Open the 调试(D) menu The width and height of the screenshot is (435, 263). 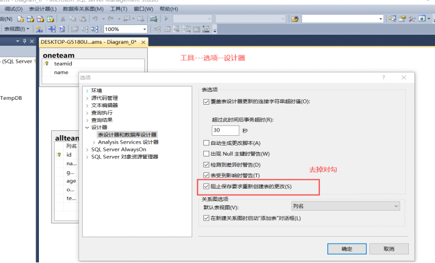tap(13, 9)
